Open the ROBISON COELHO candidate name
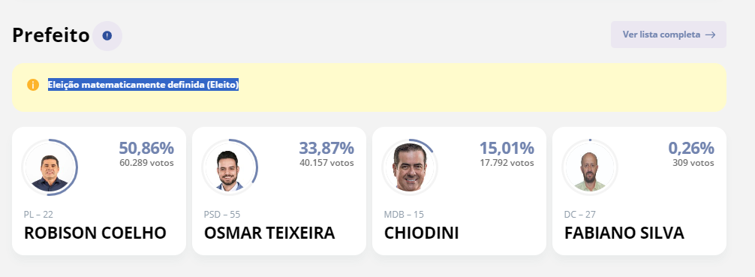 pyautogui.click(x=95, y=233)
